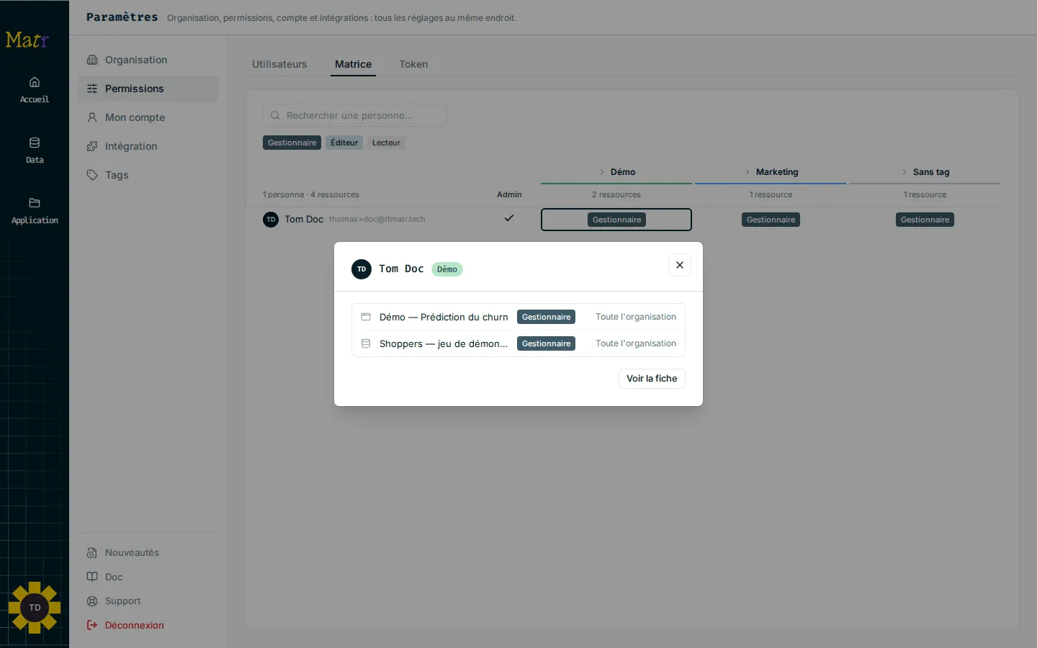This screenshot has width=1037, height=648.
Task: Toggle the Lecteur role filter
Action: pyautogui.click(x=386, y=143)
